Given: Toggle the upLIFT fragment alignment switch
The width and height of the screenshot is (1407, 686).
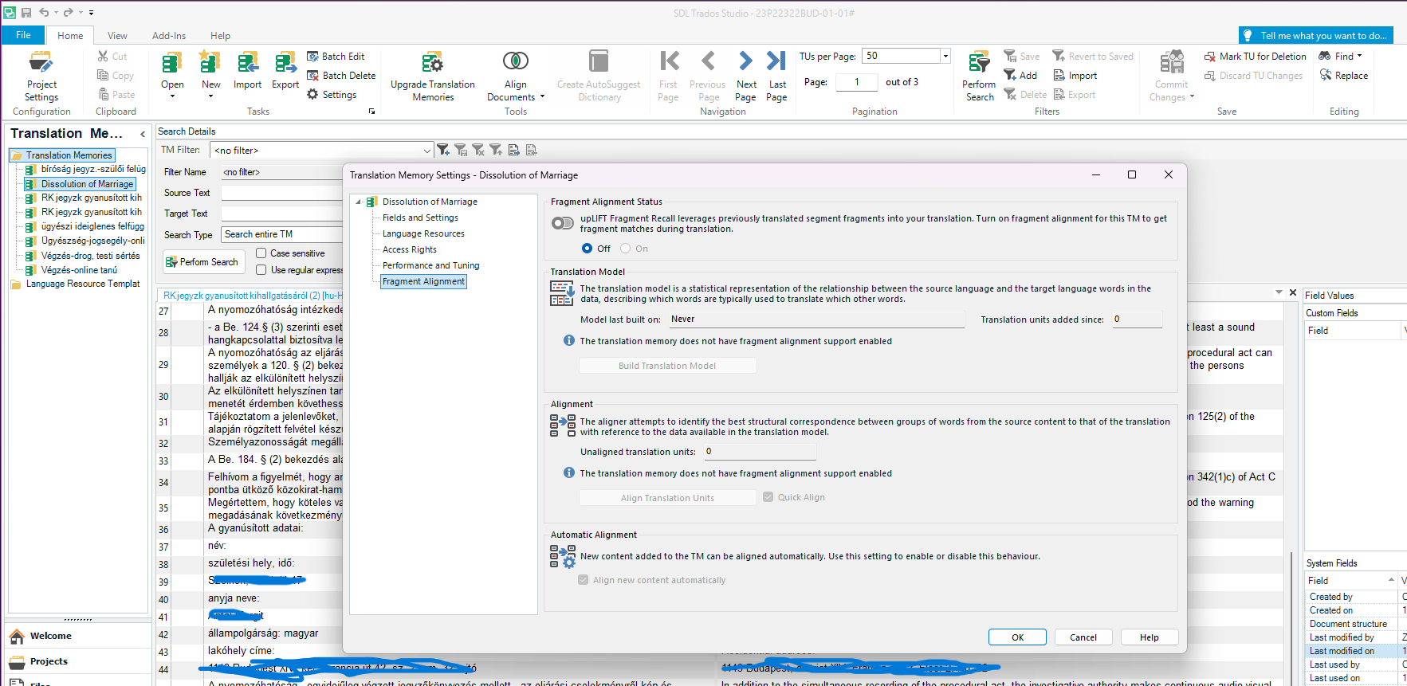Looking at the screenshot, I should (563, 223).
